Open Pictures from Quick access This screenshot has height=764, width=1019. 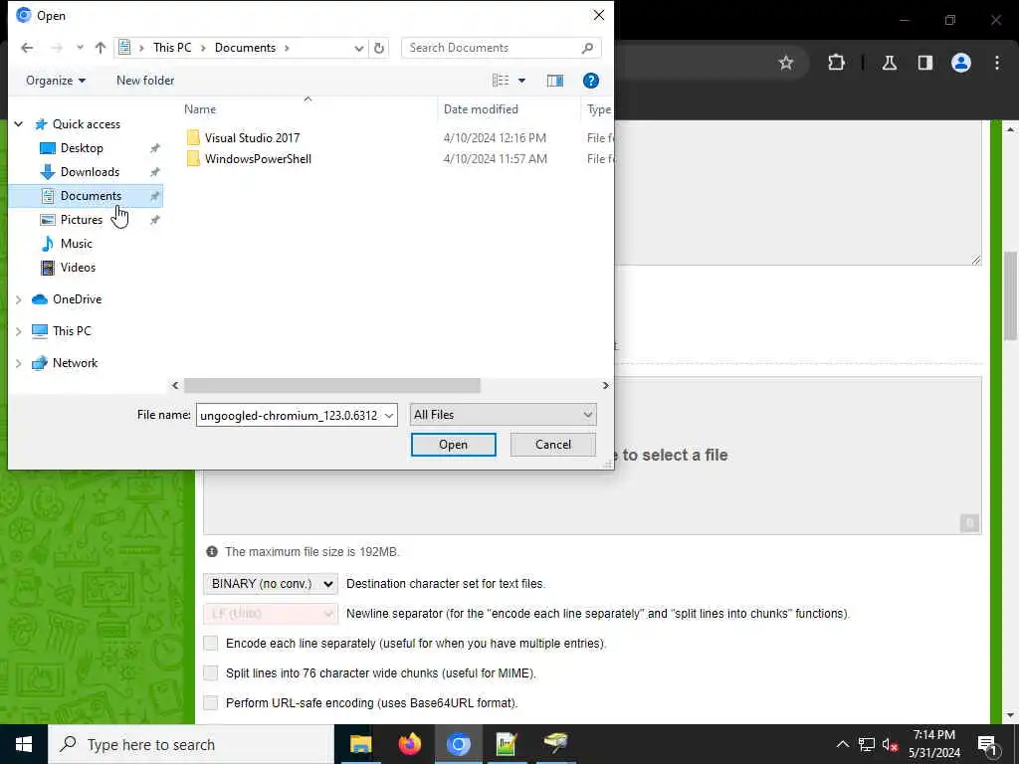coord(82,220)
